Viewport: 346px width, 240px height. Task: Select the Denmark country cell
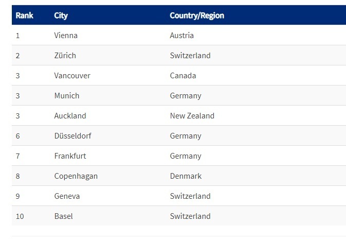186,176
